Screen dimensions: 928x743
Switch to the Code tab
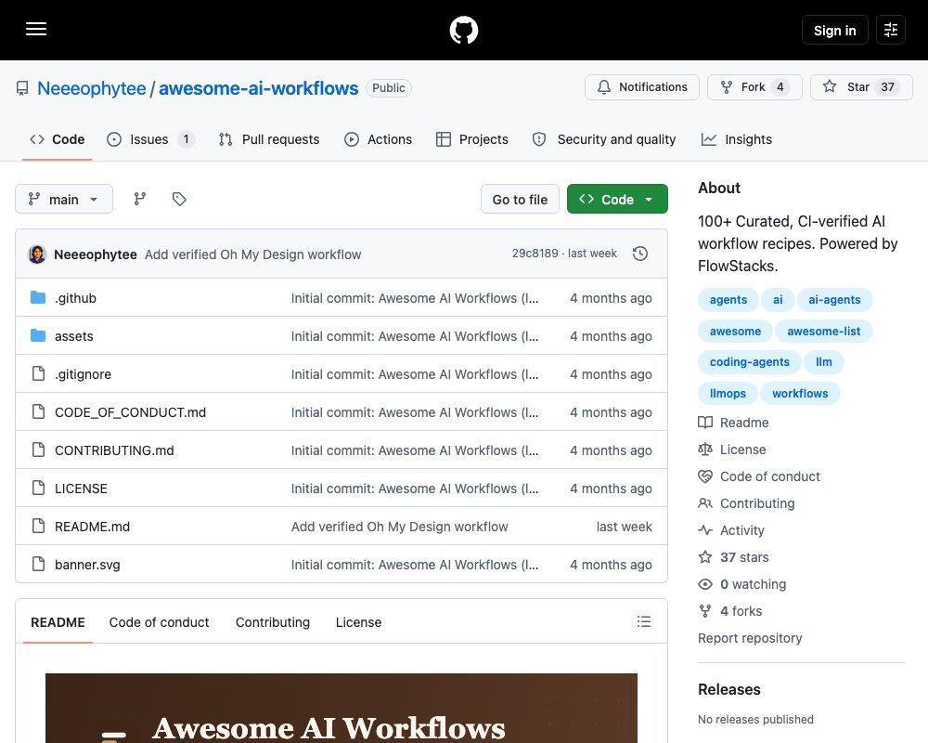(57, 139)
